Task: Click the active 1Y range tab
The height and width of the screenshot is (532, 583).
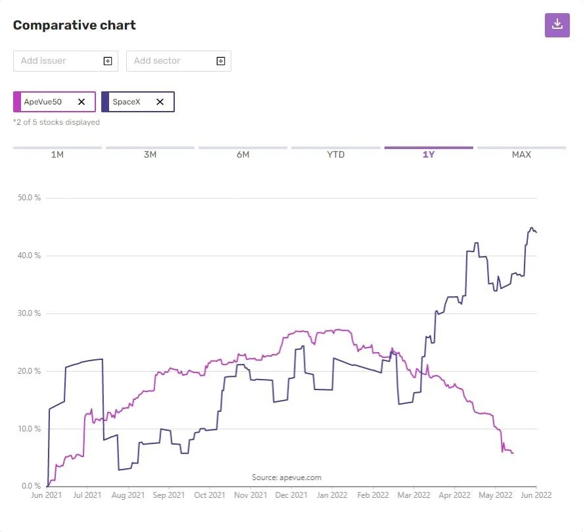Action: pos(429,154)
